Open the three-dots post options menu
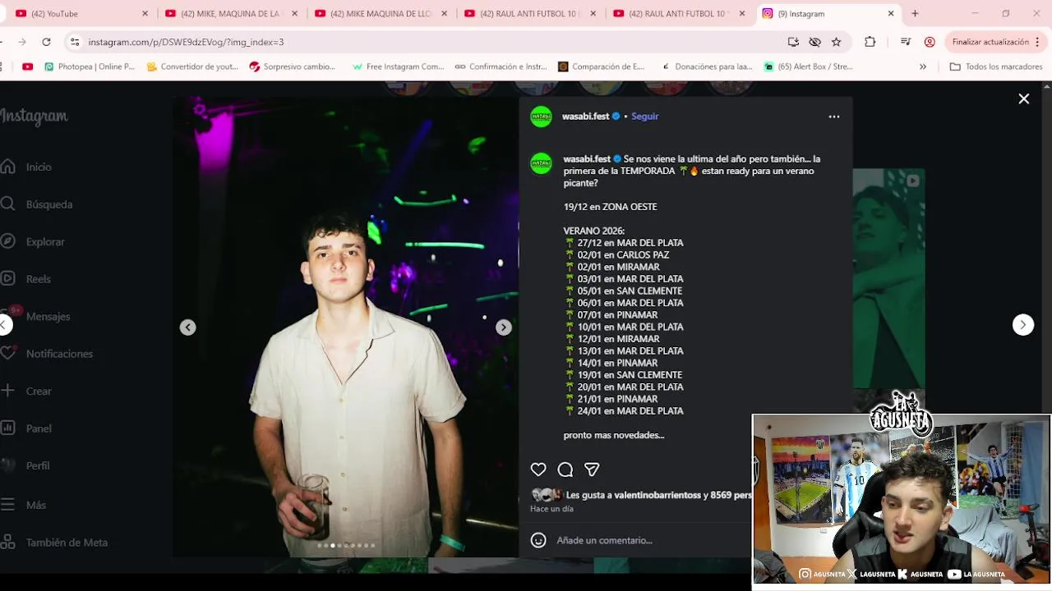1052x591 pixels. point(834,117)
